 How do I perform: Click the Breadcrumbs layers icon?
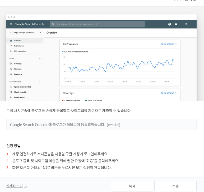pos(11,97)
